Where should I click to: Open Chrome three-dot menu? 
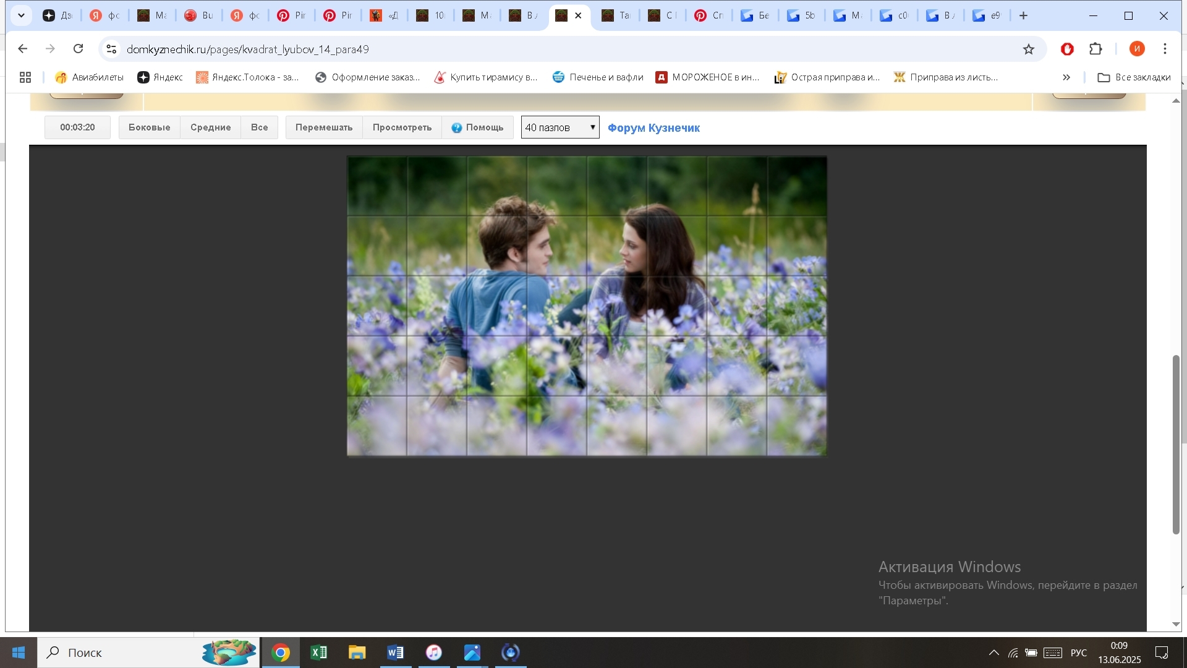[x=1165, y=49]
